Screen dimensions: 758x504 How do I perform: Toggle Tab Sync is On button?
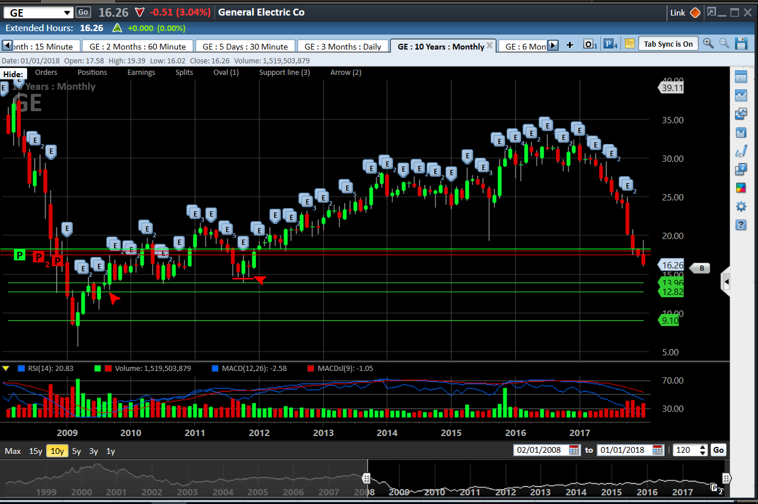pyautogui.click(x=668, y=44)
